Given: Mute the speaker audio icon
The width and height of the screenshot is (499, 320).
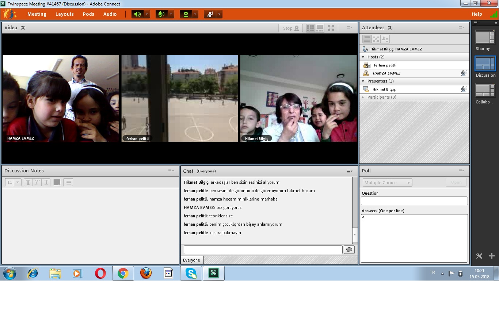Looking at the screenshot, I should pos(137,14).
